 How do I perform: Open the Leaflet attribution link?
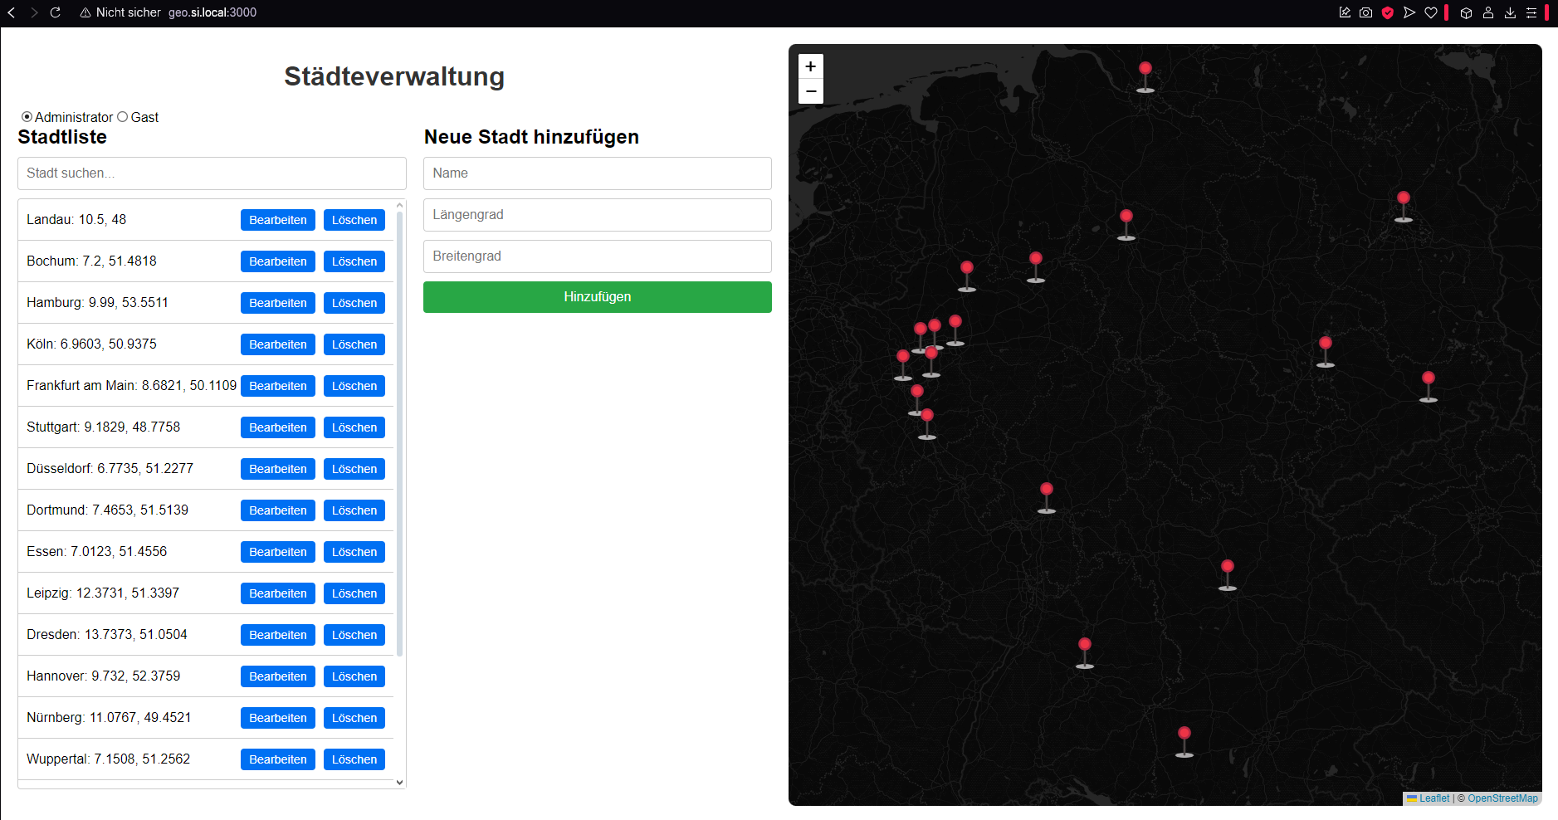(1433, 798)
